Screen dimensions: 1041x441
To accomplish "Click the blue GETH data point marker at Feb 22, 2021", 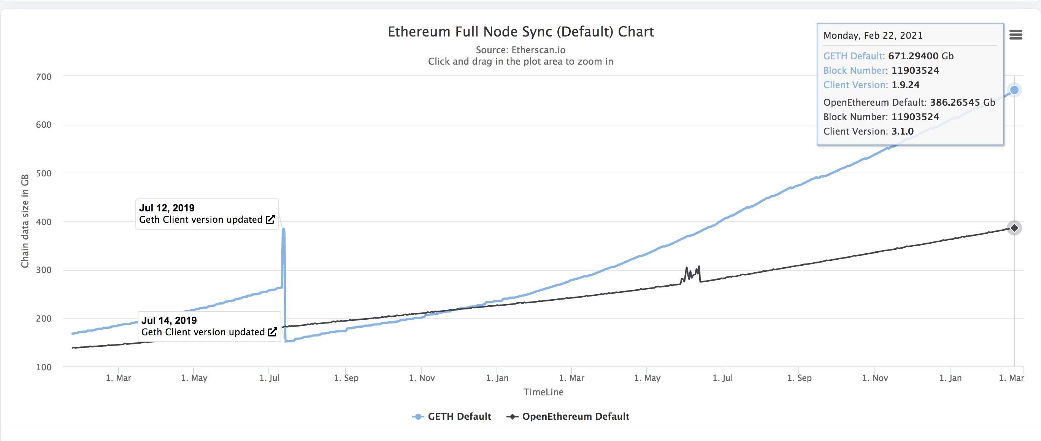I will (x=1014, y=90).
